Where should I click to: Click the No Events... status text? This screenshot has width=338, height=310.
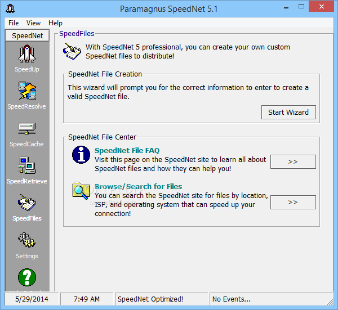232,299
